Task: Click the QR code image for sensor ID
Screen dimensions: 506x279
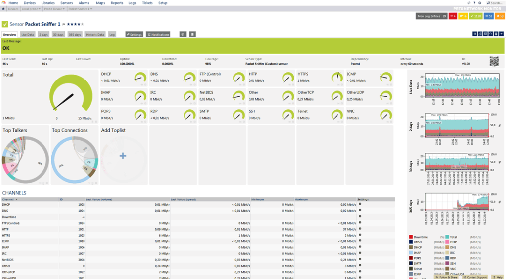Action: 494,61
